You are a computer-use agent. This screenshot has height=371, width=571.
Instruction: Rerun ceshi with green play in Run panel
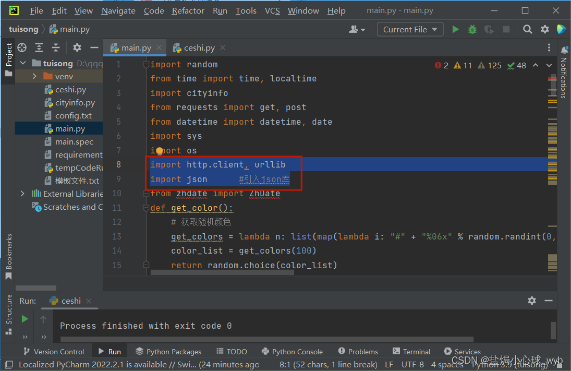(x=25, y=319)
